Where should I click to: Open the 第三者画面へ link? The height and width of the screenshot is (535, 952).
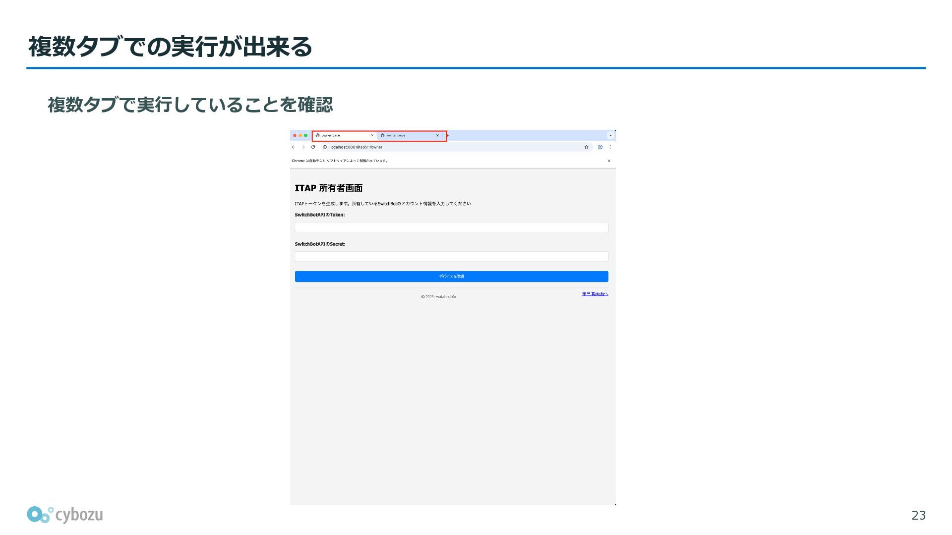pyautogui.click(x=595, y=294)
